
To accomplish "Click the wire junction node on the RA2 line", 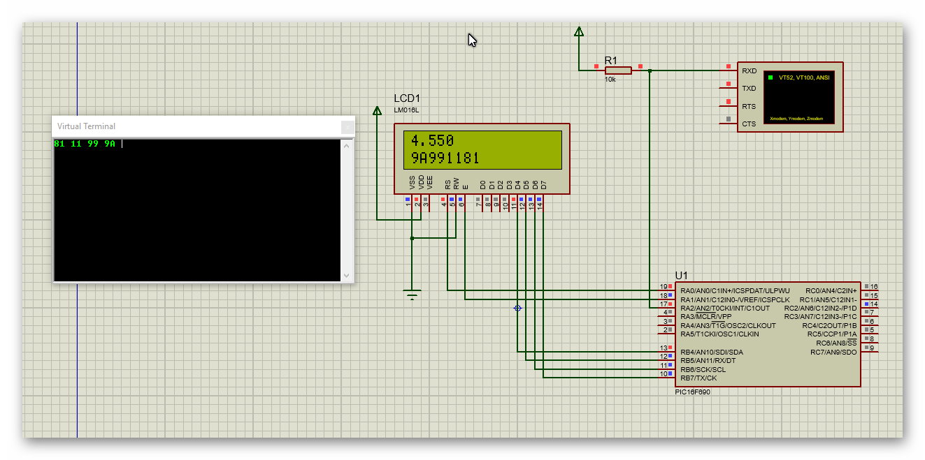I will (517, 307).
